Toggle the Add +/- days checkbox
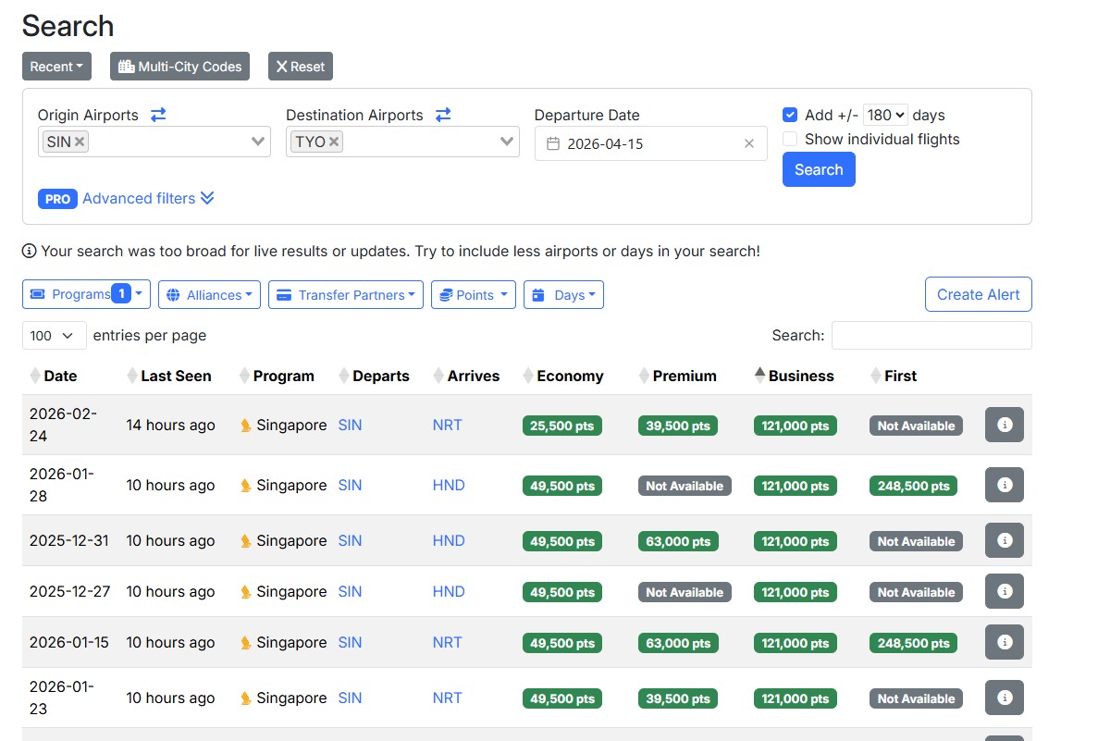This screenshot has height=741, width=1098. click(790, 115)
